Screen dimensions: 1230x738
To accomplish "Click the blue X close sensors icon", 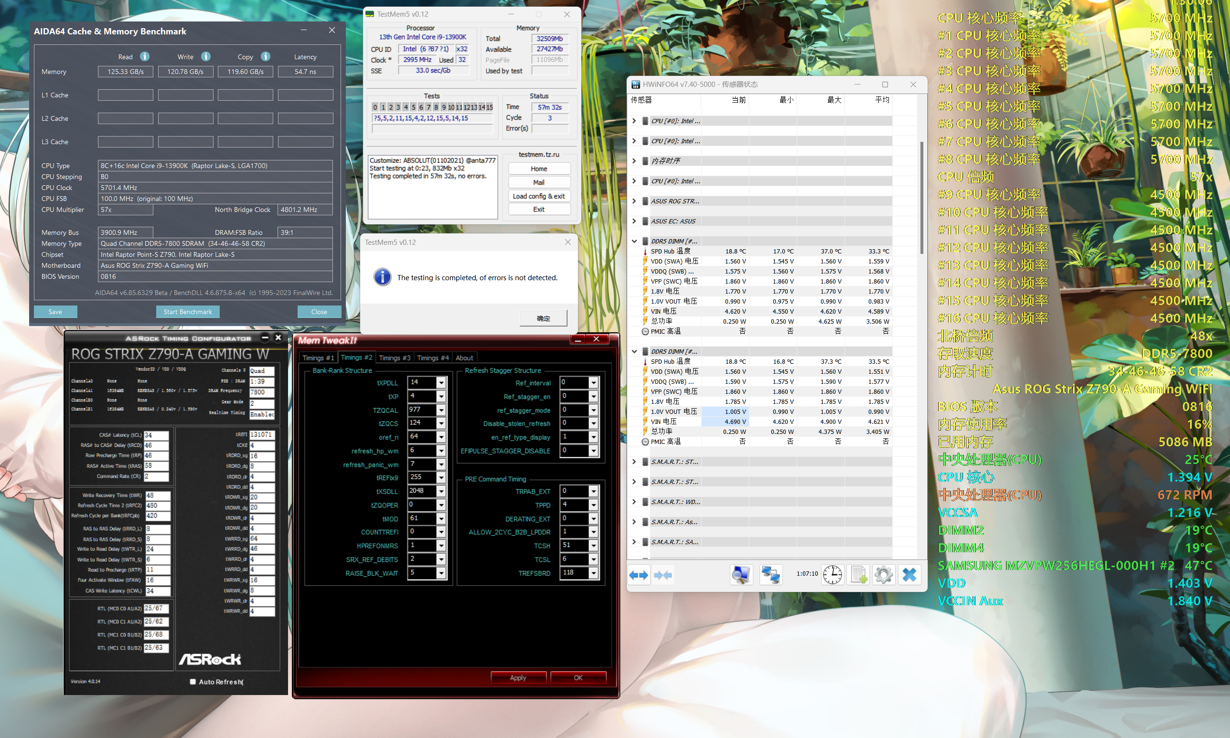I will tap(909, 575).
